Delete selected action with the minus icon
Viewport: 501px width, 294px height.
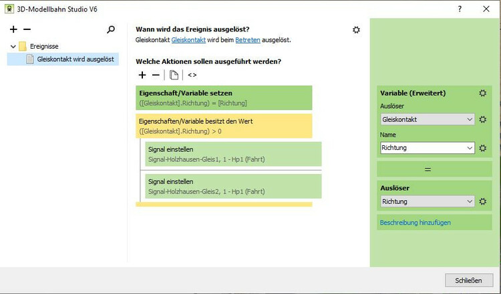coord(156,75)
